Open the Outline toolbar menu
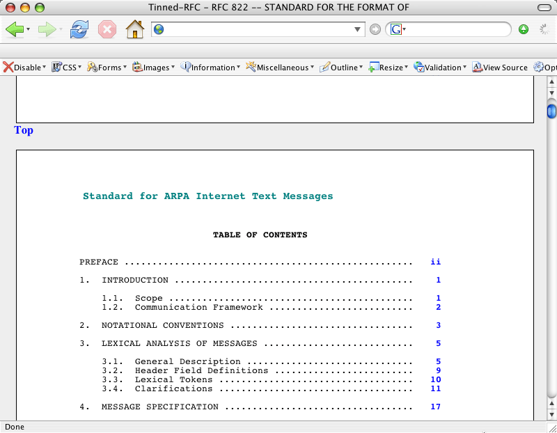The height and width of the screenshot is (433, 557). tap(341, 67)
